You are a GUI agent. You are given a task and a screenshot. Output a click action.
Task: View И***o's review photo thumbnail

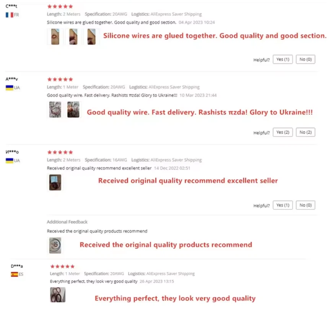click(55, 182)
